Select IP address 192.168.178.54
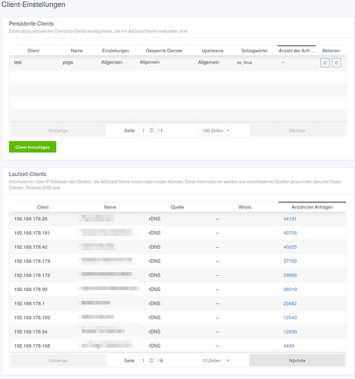Viewport: 355px width, 379px height. point(31,332)
